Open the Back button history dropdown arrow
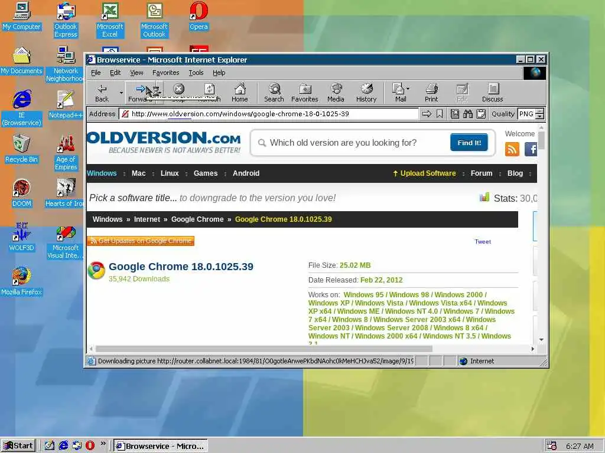This screenshot has width=605, height=453. (x=121, y=93)
